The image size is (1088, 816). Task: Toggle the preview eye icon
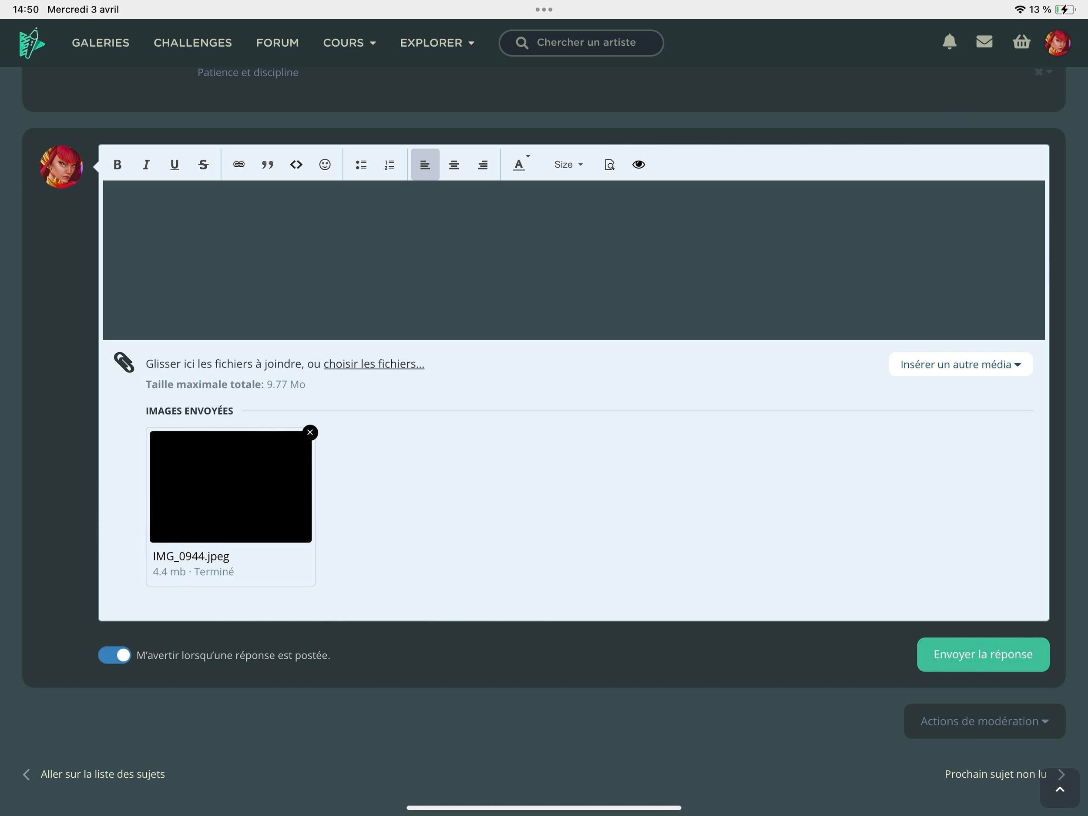tap(638, 165)
